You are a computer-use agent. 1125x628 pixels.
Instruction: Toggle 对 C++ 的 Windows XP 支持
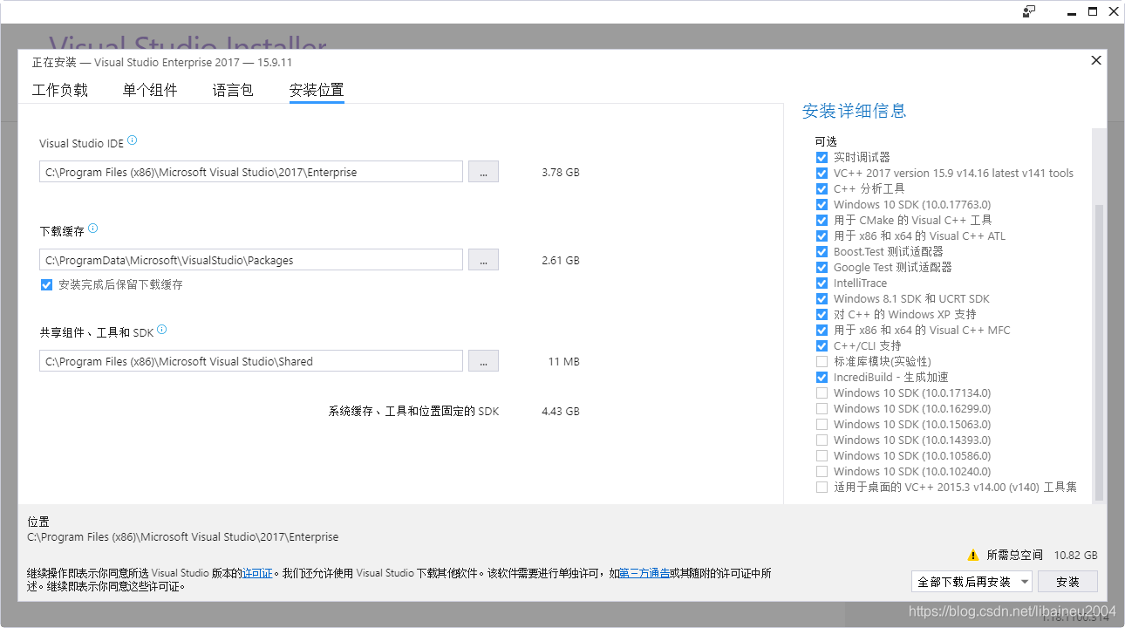(822, 314)
